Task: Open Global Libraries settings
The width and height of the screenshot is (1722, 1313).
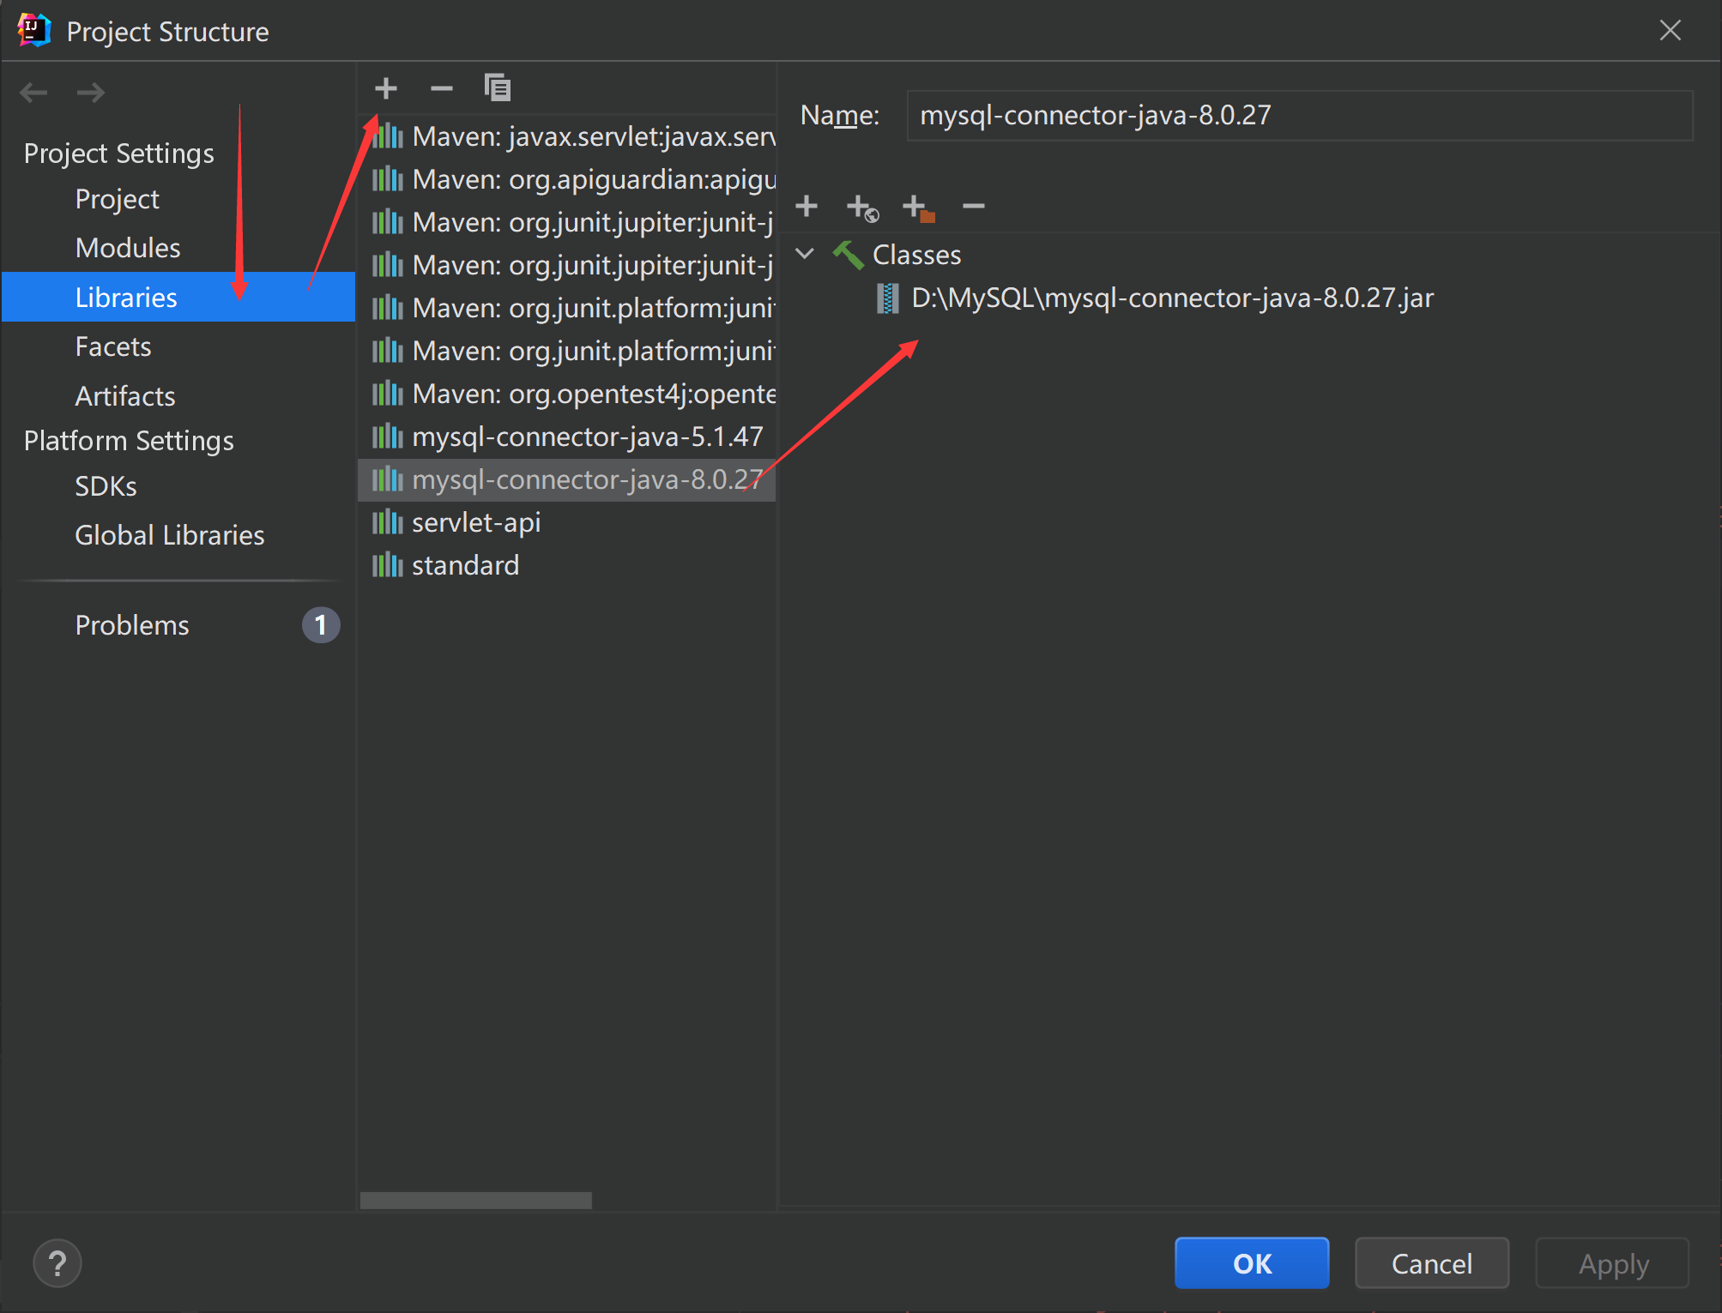Action: 170,535
